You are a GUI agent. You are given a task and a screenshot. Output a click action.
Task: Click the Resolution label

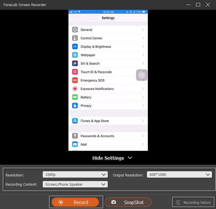click(x=15, y=175)
